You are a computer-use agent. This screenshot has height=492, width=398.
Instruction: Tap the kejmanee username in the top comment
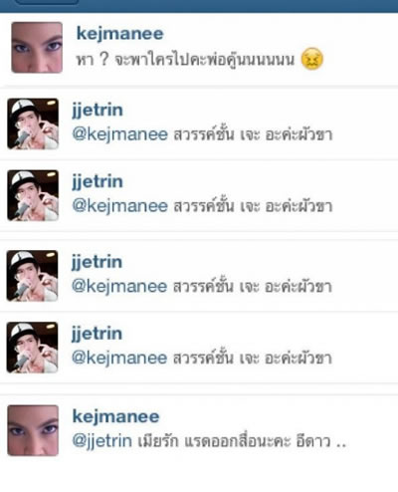120,34
